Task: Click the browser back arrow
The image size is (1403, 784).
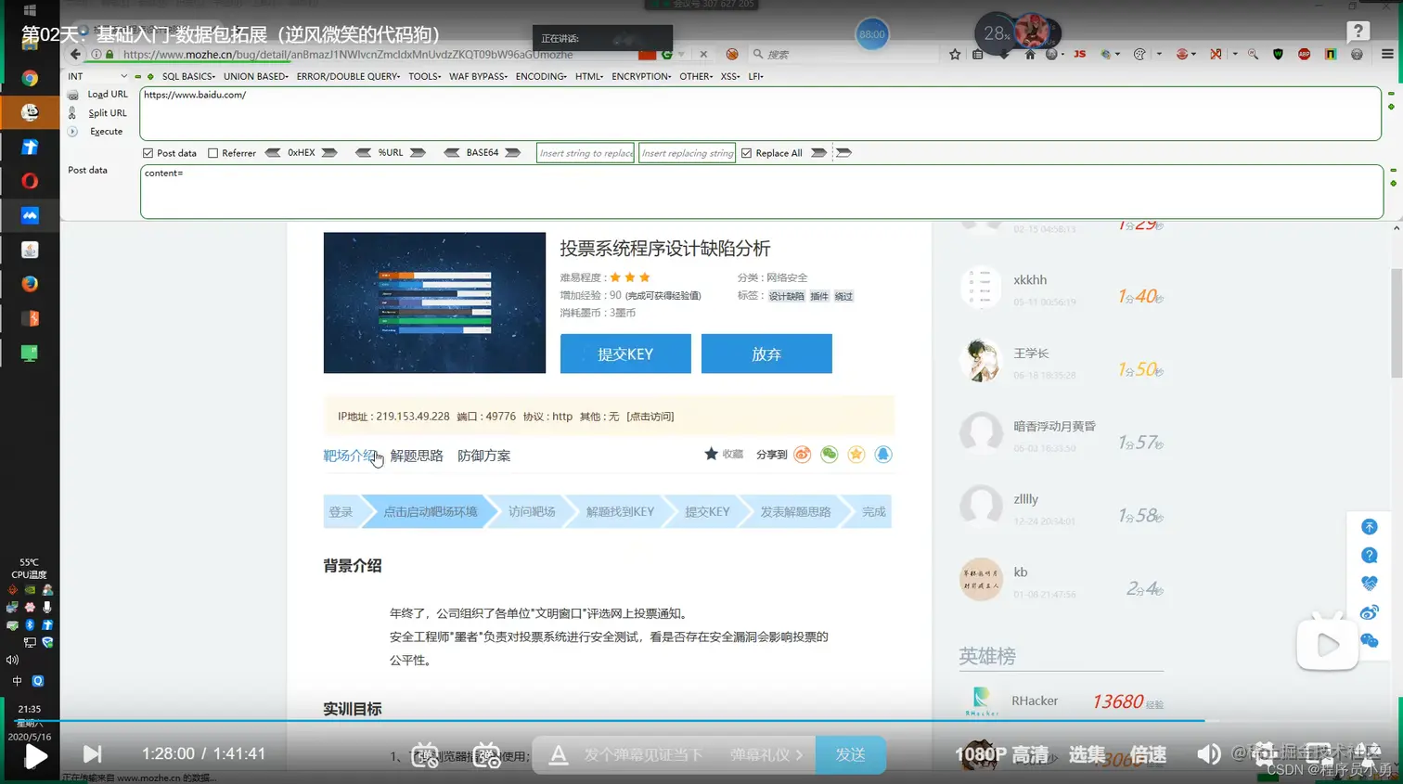Action: (x=75, y=55)
